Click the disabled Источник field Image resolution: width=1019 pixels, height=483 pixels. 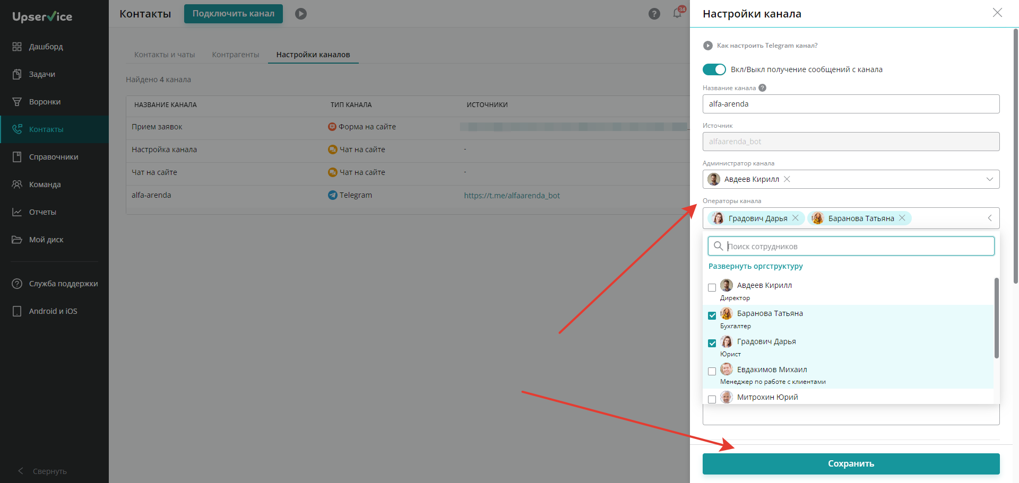point(851,142)
